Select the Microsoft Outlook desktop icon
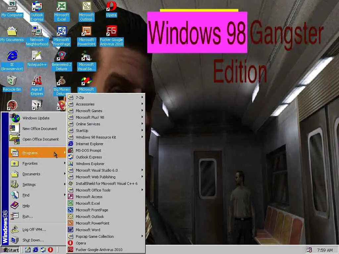Image resolution: width=339 pixels, height=254 pixels. 86,11
